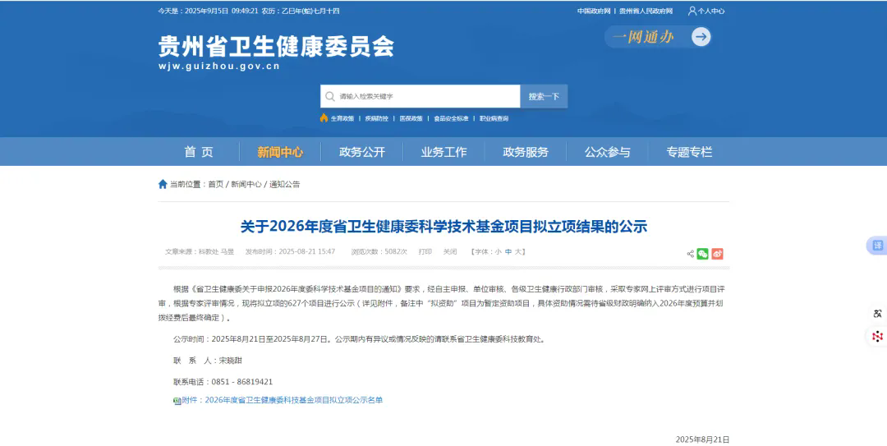Click the 个人中心 user icon
The image size is (887, 446).
point(692,11)
